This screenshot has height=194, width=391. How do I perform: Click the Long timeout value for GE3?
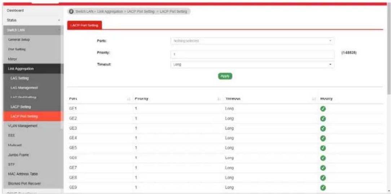pyautogui.click(x=229, y=128)
